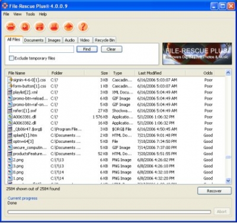The height and width of the screenshot is (223, 237).
Task: Switch to the All Files tab
Action: pos(14,39)
